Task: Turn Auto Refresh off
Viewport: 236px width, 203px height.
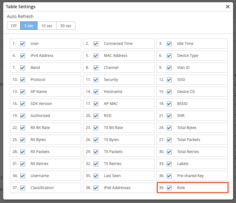Action: [14, 26]
